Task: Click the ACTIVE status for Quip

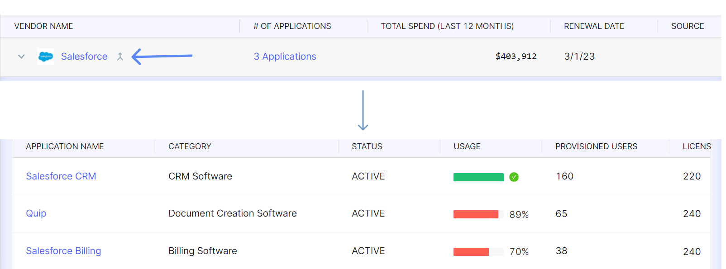Action: tap(368, 213)
